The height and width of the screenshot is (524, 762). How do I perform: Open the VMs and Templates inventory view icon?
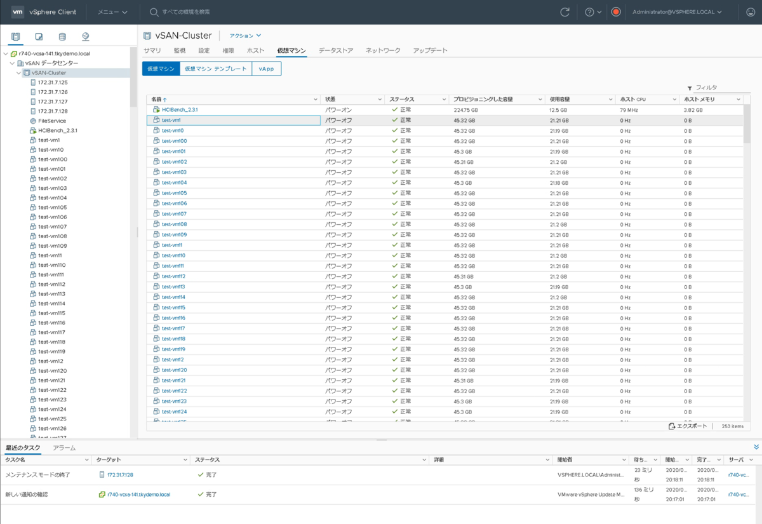click(x=39, y=36)
